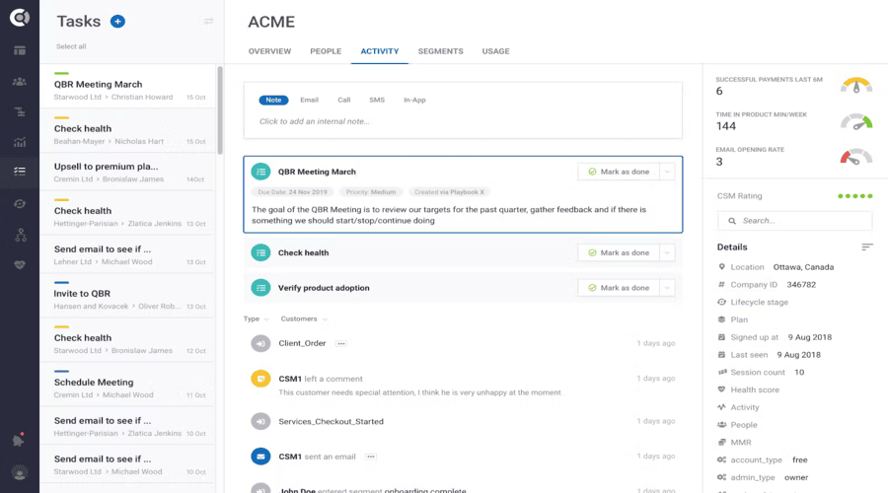Click the notifications bell in the sidebar
Screen dimensions: 888x493
(x=19, y=441)
